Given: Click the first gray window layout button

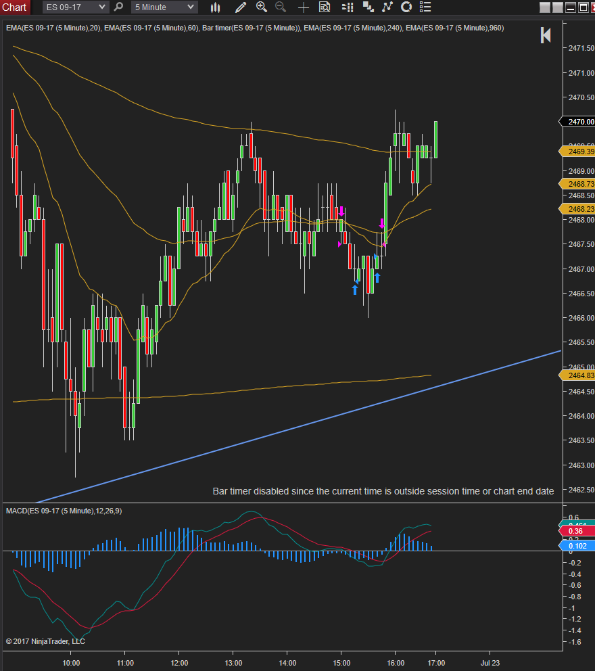Looking at the screenshot, I should [x=544, y=7].
